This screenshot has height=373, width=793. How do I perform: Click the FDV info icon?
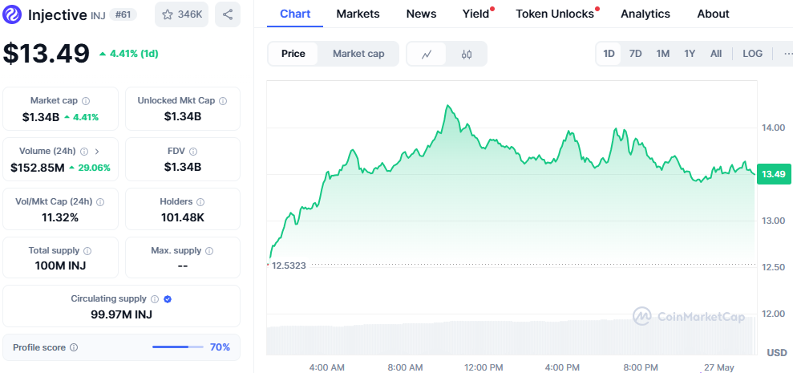[x=193, y=151]
